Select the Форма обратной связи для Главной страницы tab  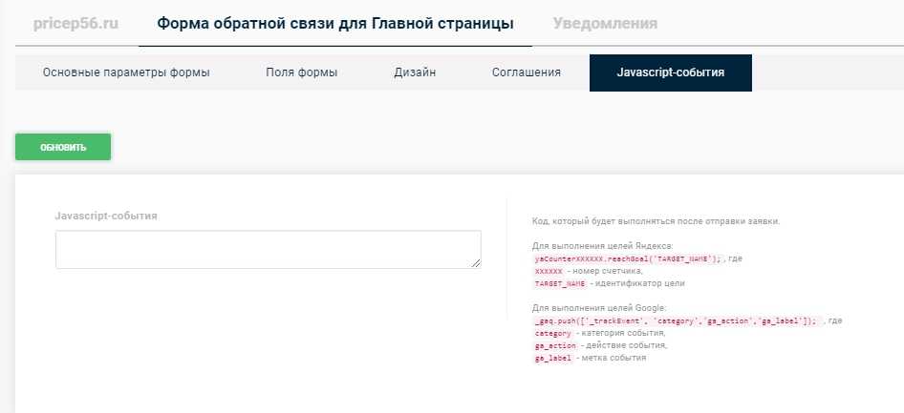click(x=334, y=23)
